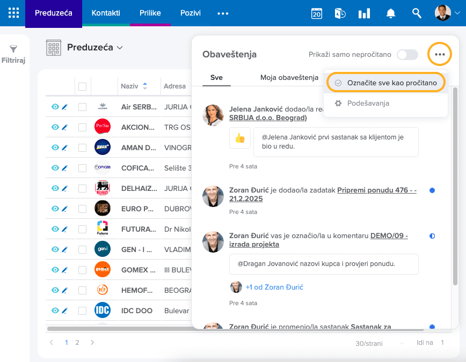The width and height of the screenshot is (466, 362).
Task: View the AKCION company via eye icon
Action: point(55,127)
